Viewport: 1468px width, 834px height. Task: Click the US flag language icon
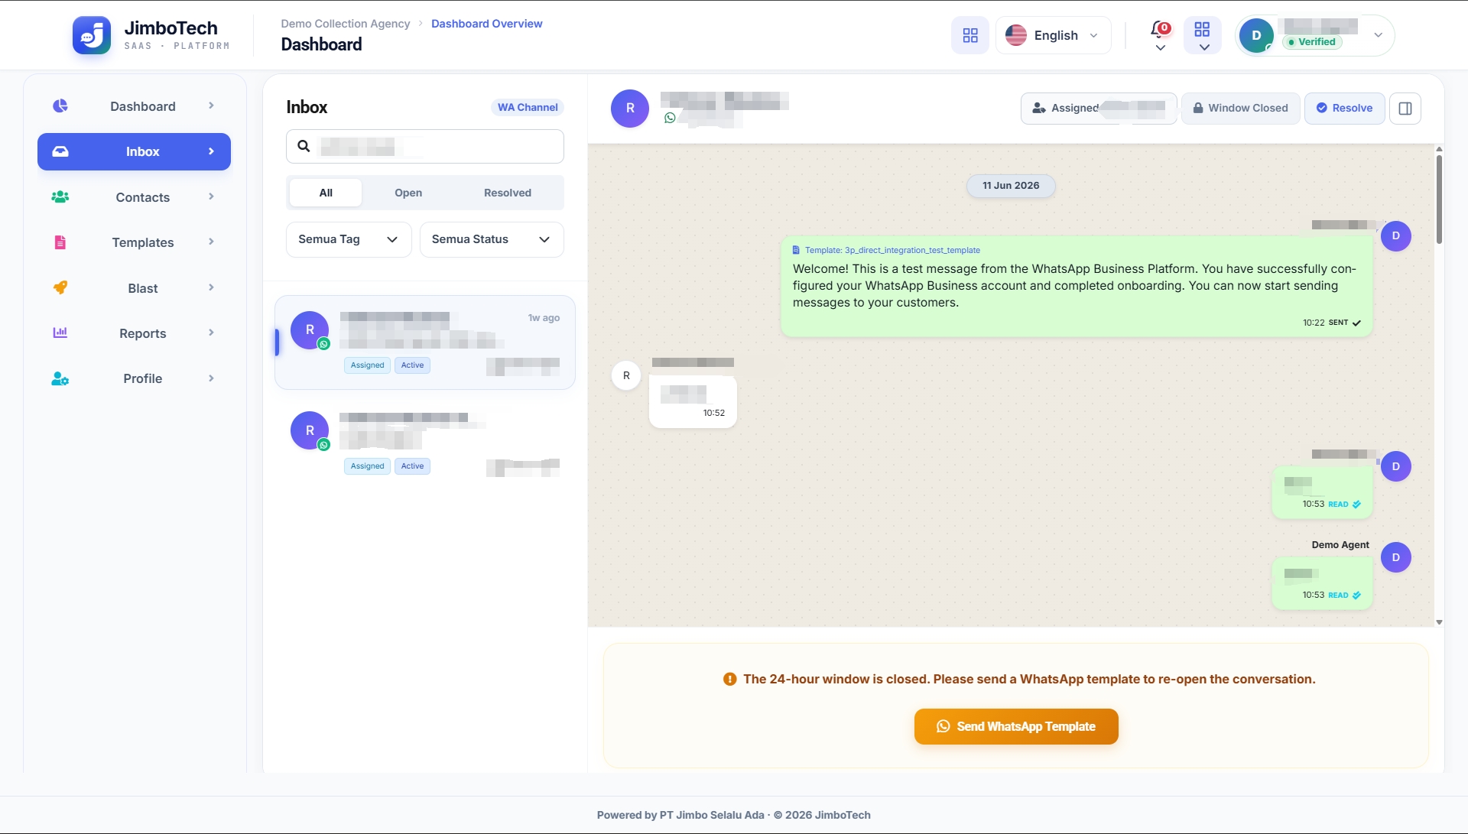coord(1015,35)
